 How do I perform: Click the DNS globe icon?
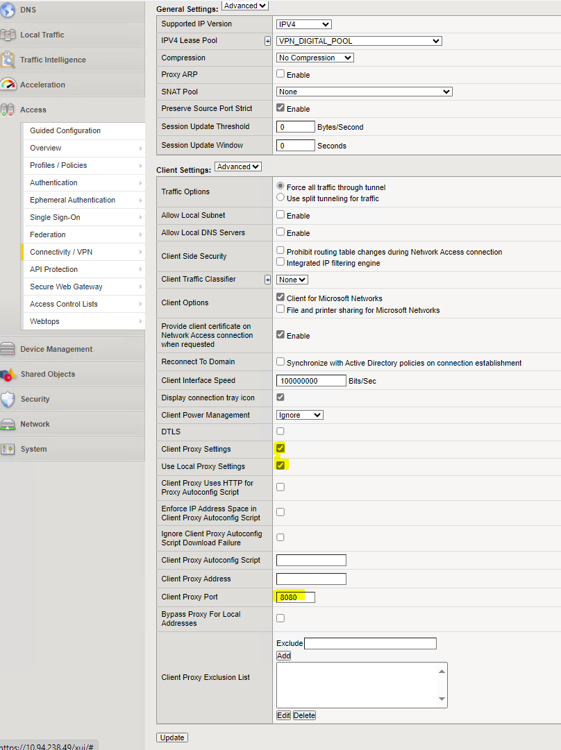tap(8, 10)
